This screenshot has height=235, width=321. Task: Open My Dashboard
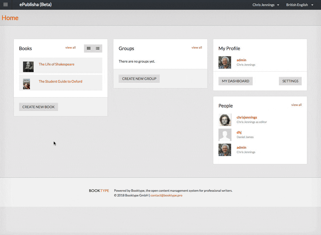pos(235,81)
